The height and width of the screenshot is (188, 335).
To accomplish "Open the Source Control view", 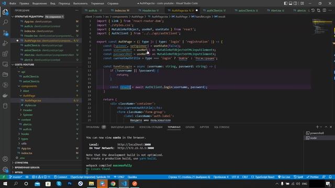I will click(x=5, y=32).
